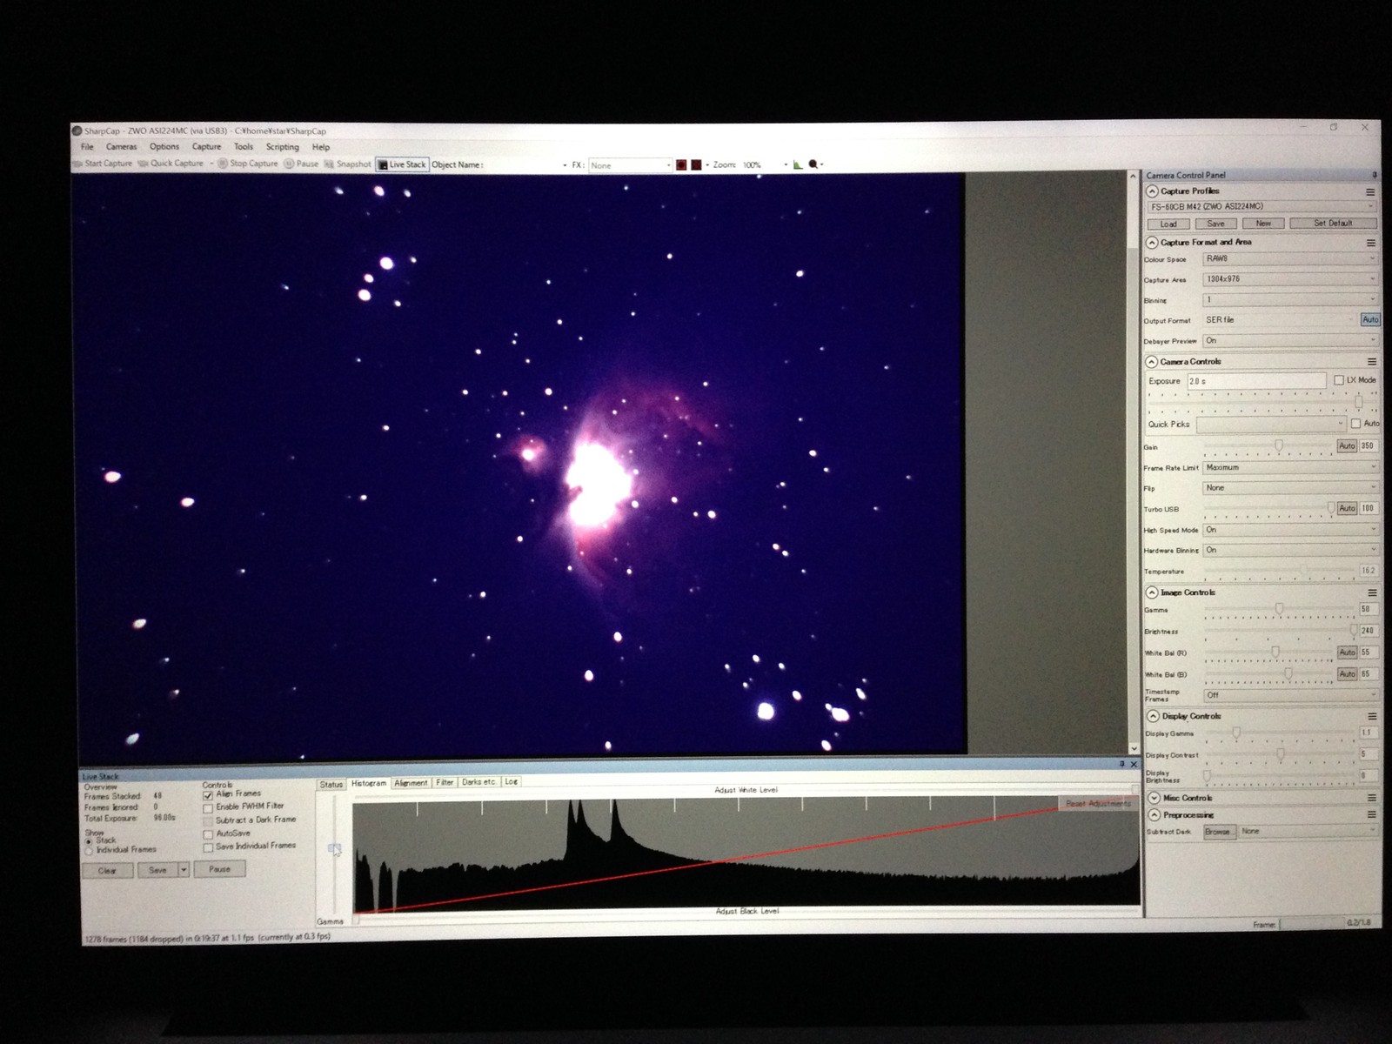
Task: Open the Camera Controls section menu icon
Action: [1372, 362]
